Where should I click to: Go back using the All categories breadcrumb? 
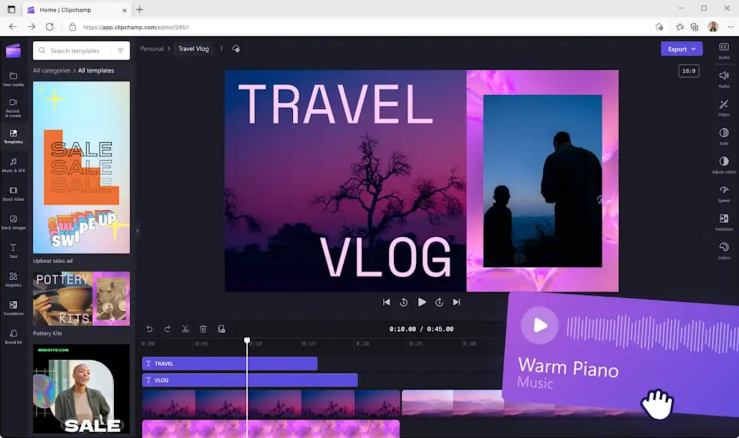51,70
